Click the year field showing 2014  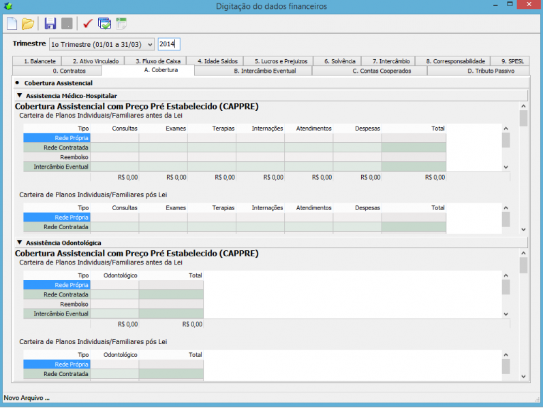[169, 44]
